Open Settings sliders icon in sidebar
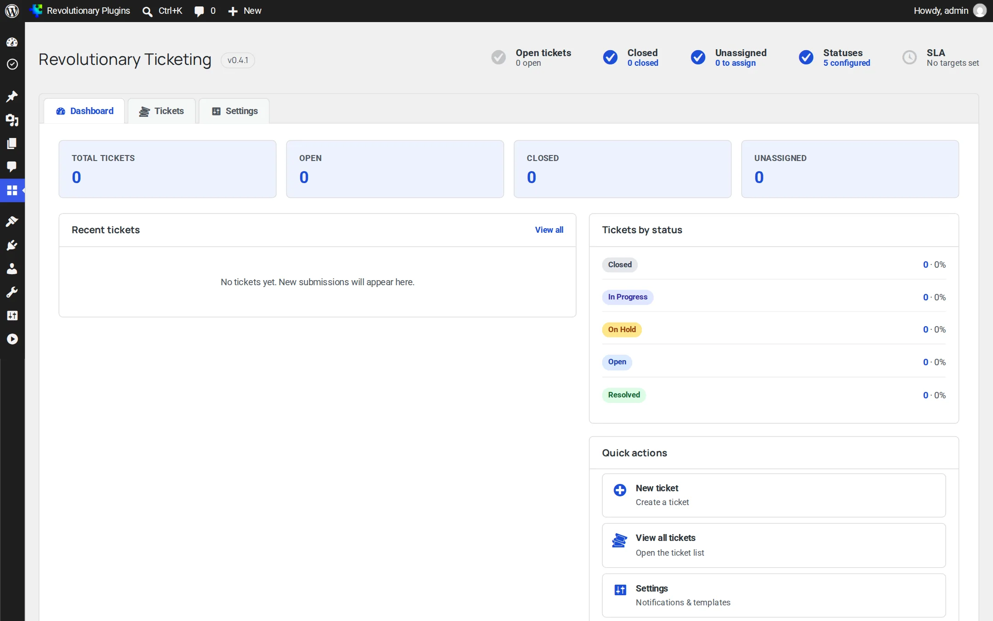 (x=12, y=316)
